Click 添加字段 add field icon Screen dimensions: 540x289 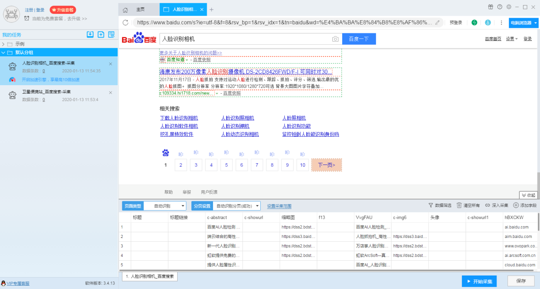(516, 205)
